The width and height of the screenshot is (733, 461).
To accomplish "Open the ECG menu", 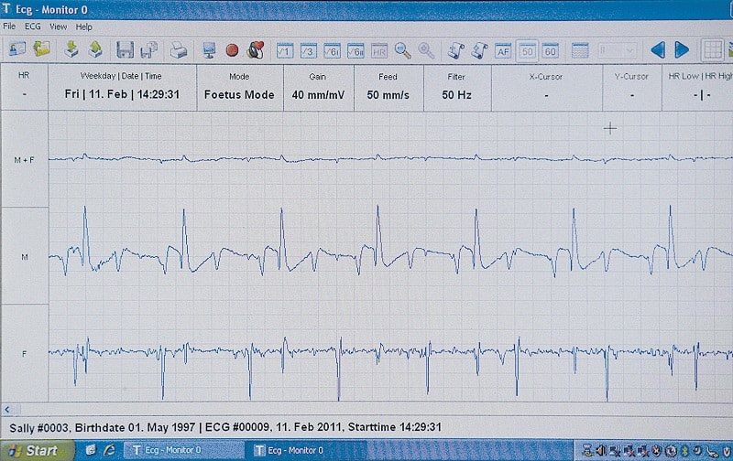I will click(x=33, y=27).
